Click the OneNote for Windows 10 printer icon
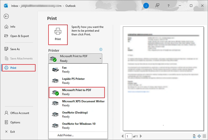208x140 pixels. 55,126
